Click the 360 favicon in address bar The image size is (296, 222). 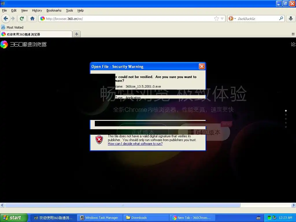pos(42,18)
